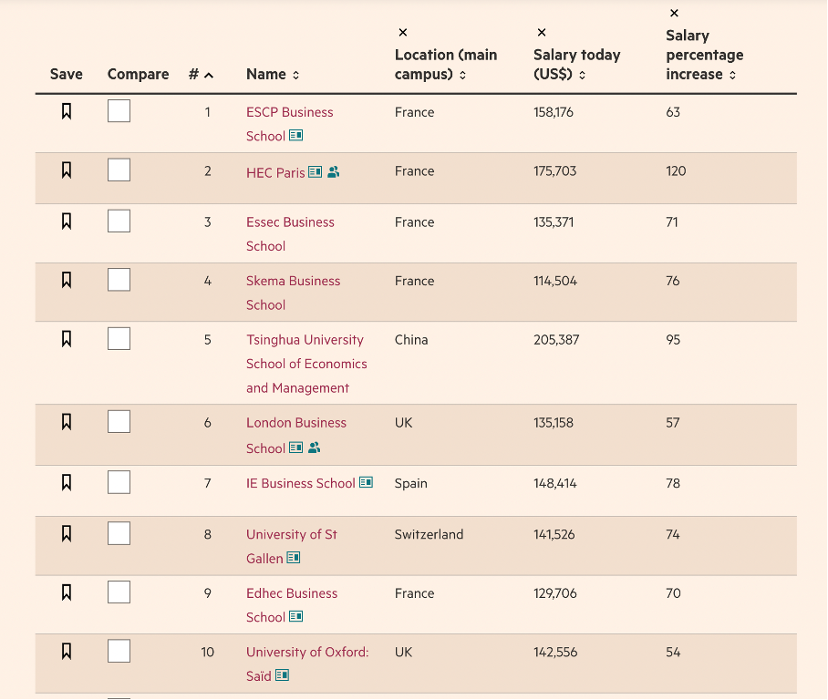The width and height of the screenshot is (828, 700).
Task: Bookmark the Essec Business School row
Action: [67, 221]
